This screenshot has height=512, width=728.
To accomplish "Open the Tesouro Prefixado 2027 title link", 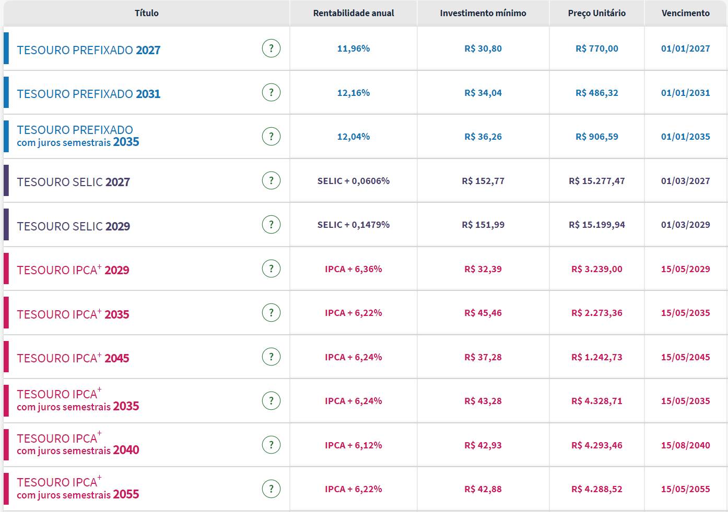I will (x=88, y=50).
